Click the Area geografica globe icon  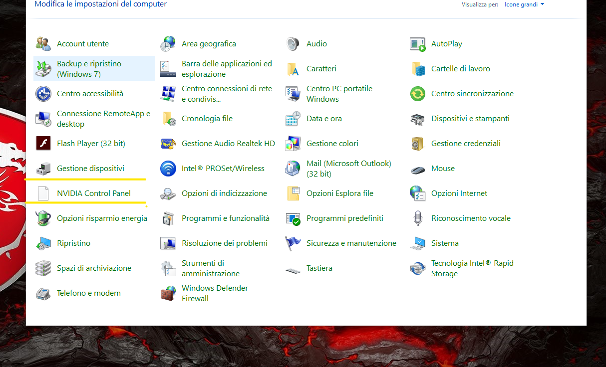(168, 44)
